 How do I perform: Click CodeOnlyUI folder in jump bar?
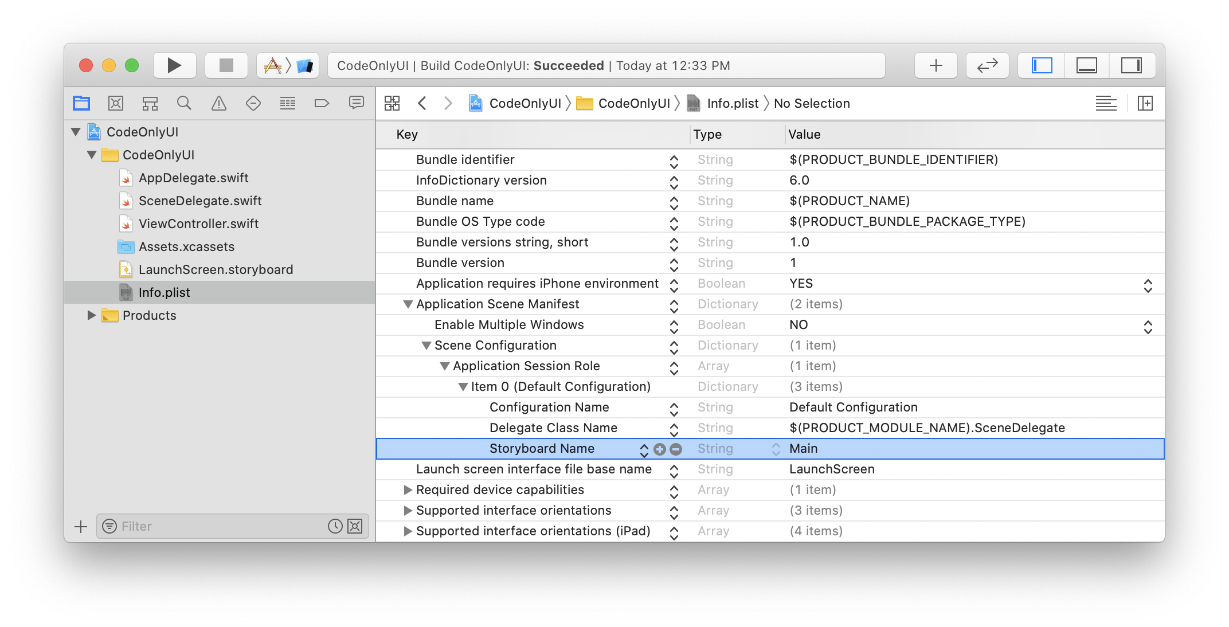pos(623,103)
